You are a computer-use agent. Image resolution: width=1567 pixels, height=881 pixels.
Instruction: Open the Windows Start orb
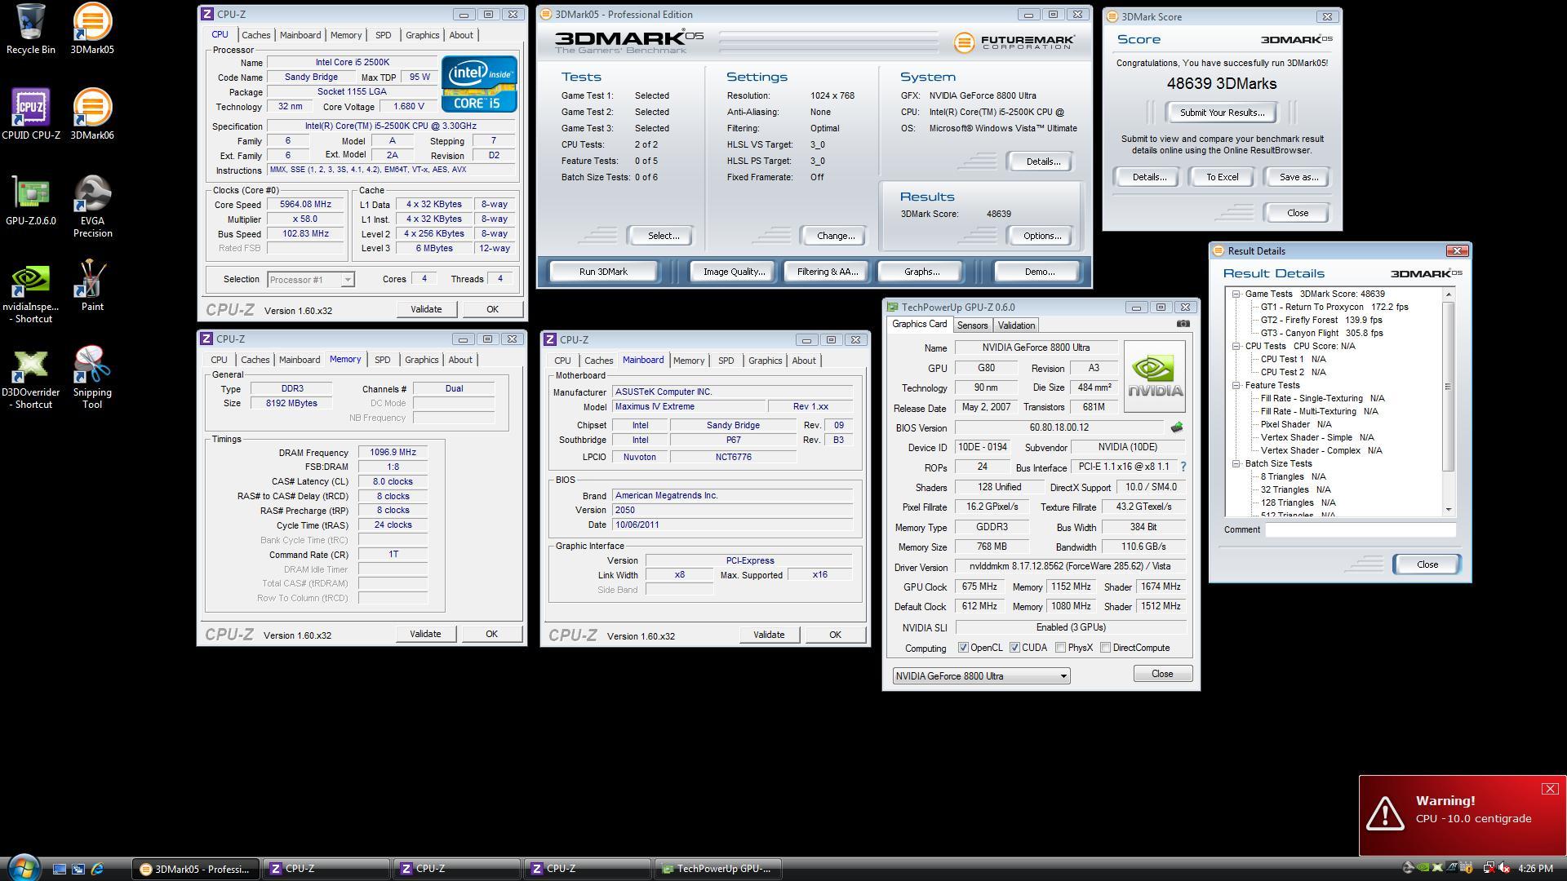click(x=23, y=866)
